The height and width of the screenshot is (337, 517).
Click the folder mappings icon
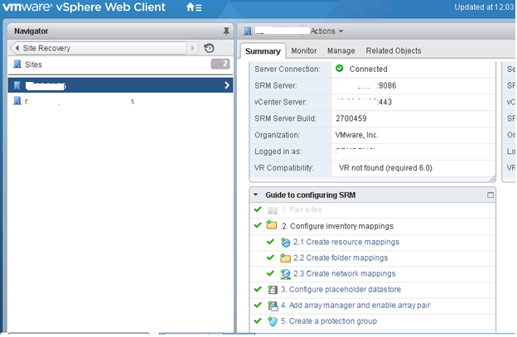[x=285, y=258]
